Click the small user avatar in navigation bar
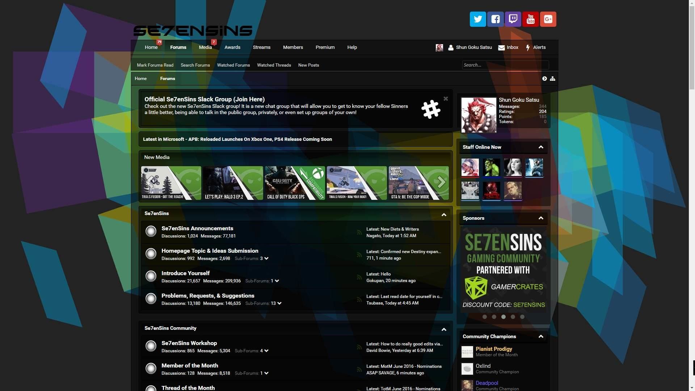 [x=439, y=47]
